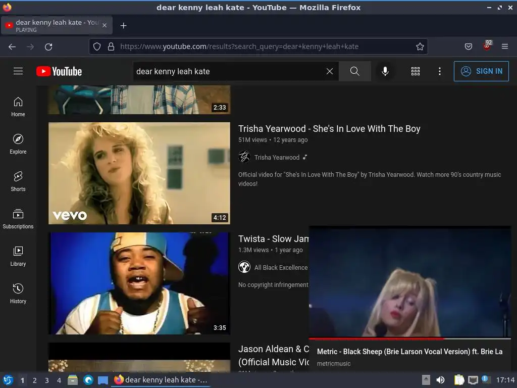Open the taskbar start menu icon
The height and width of the screenshot is (388, 517).
point(8,380)
